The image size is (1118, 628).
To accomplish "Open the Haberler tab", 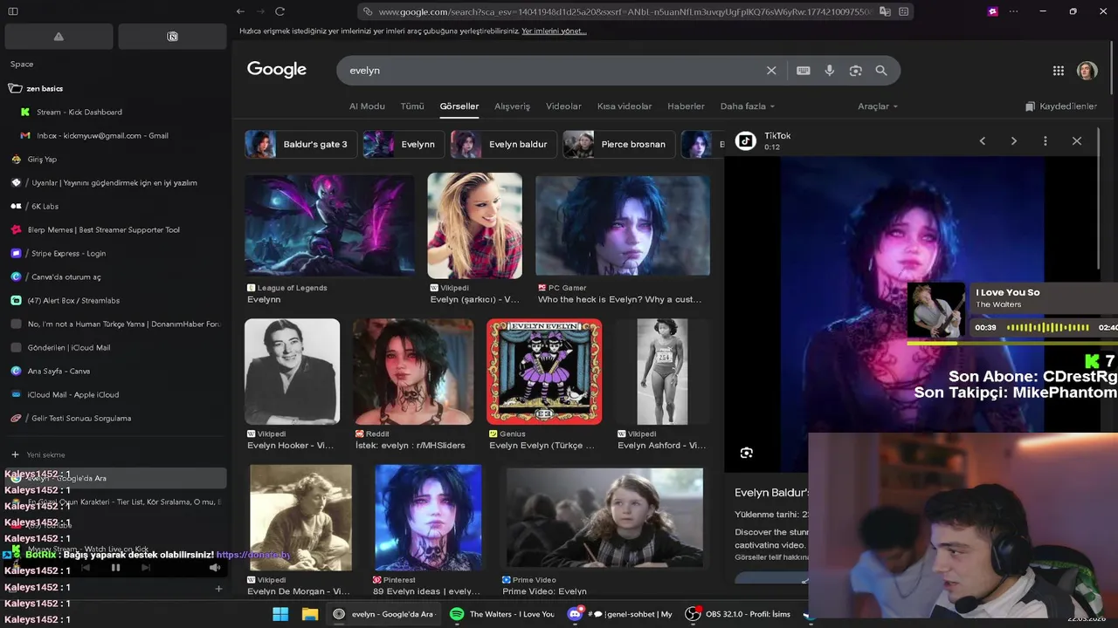I will (x=686, y=106).
